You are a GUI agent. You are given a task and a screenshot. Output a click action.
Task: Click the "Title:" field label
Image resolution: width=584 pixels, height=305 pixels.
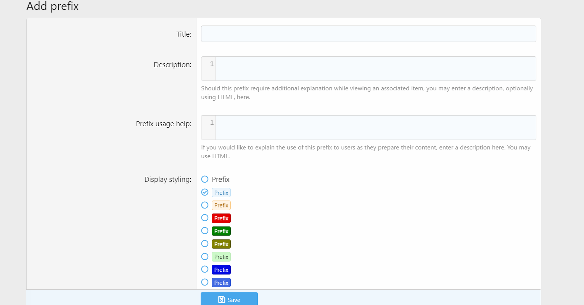pos(183,34)
